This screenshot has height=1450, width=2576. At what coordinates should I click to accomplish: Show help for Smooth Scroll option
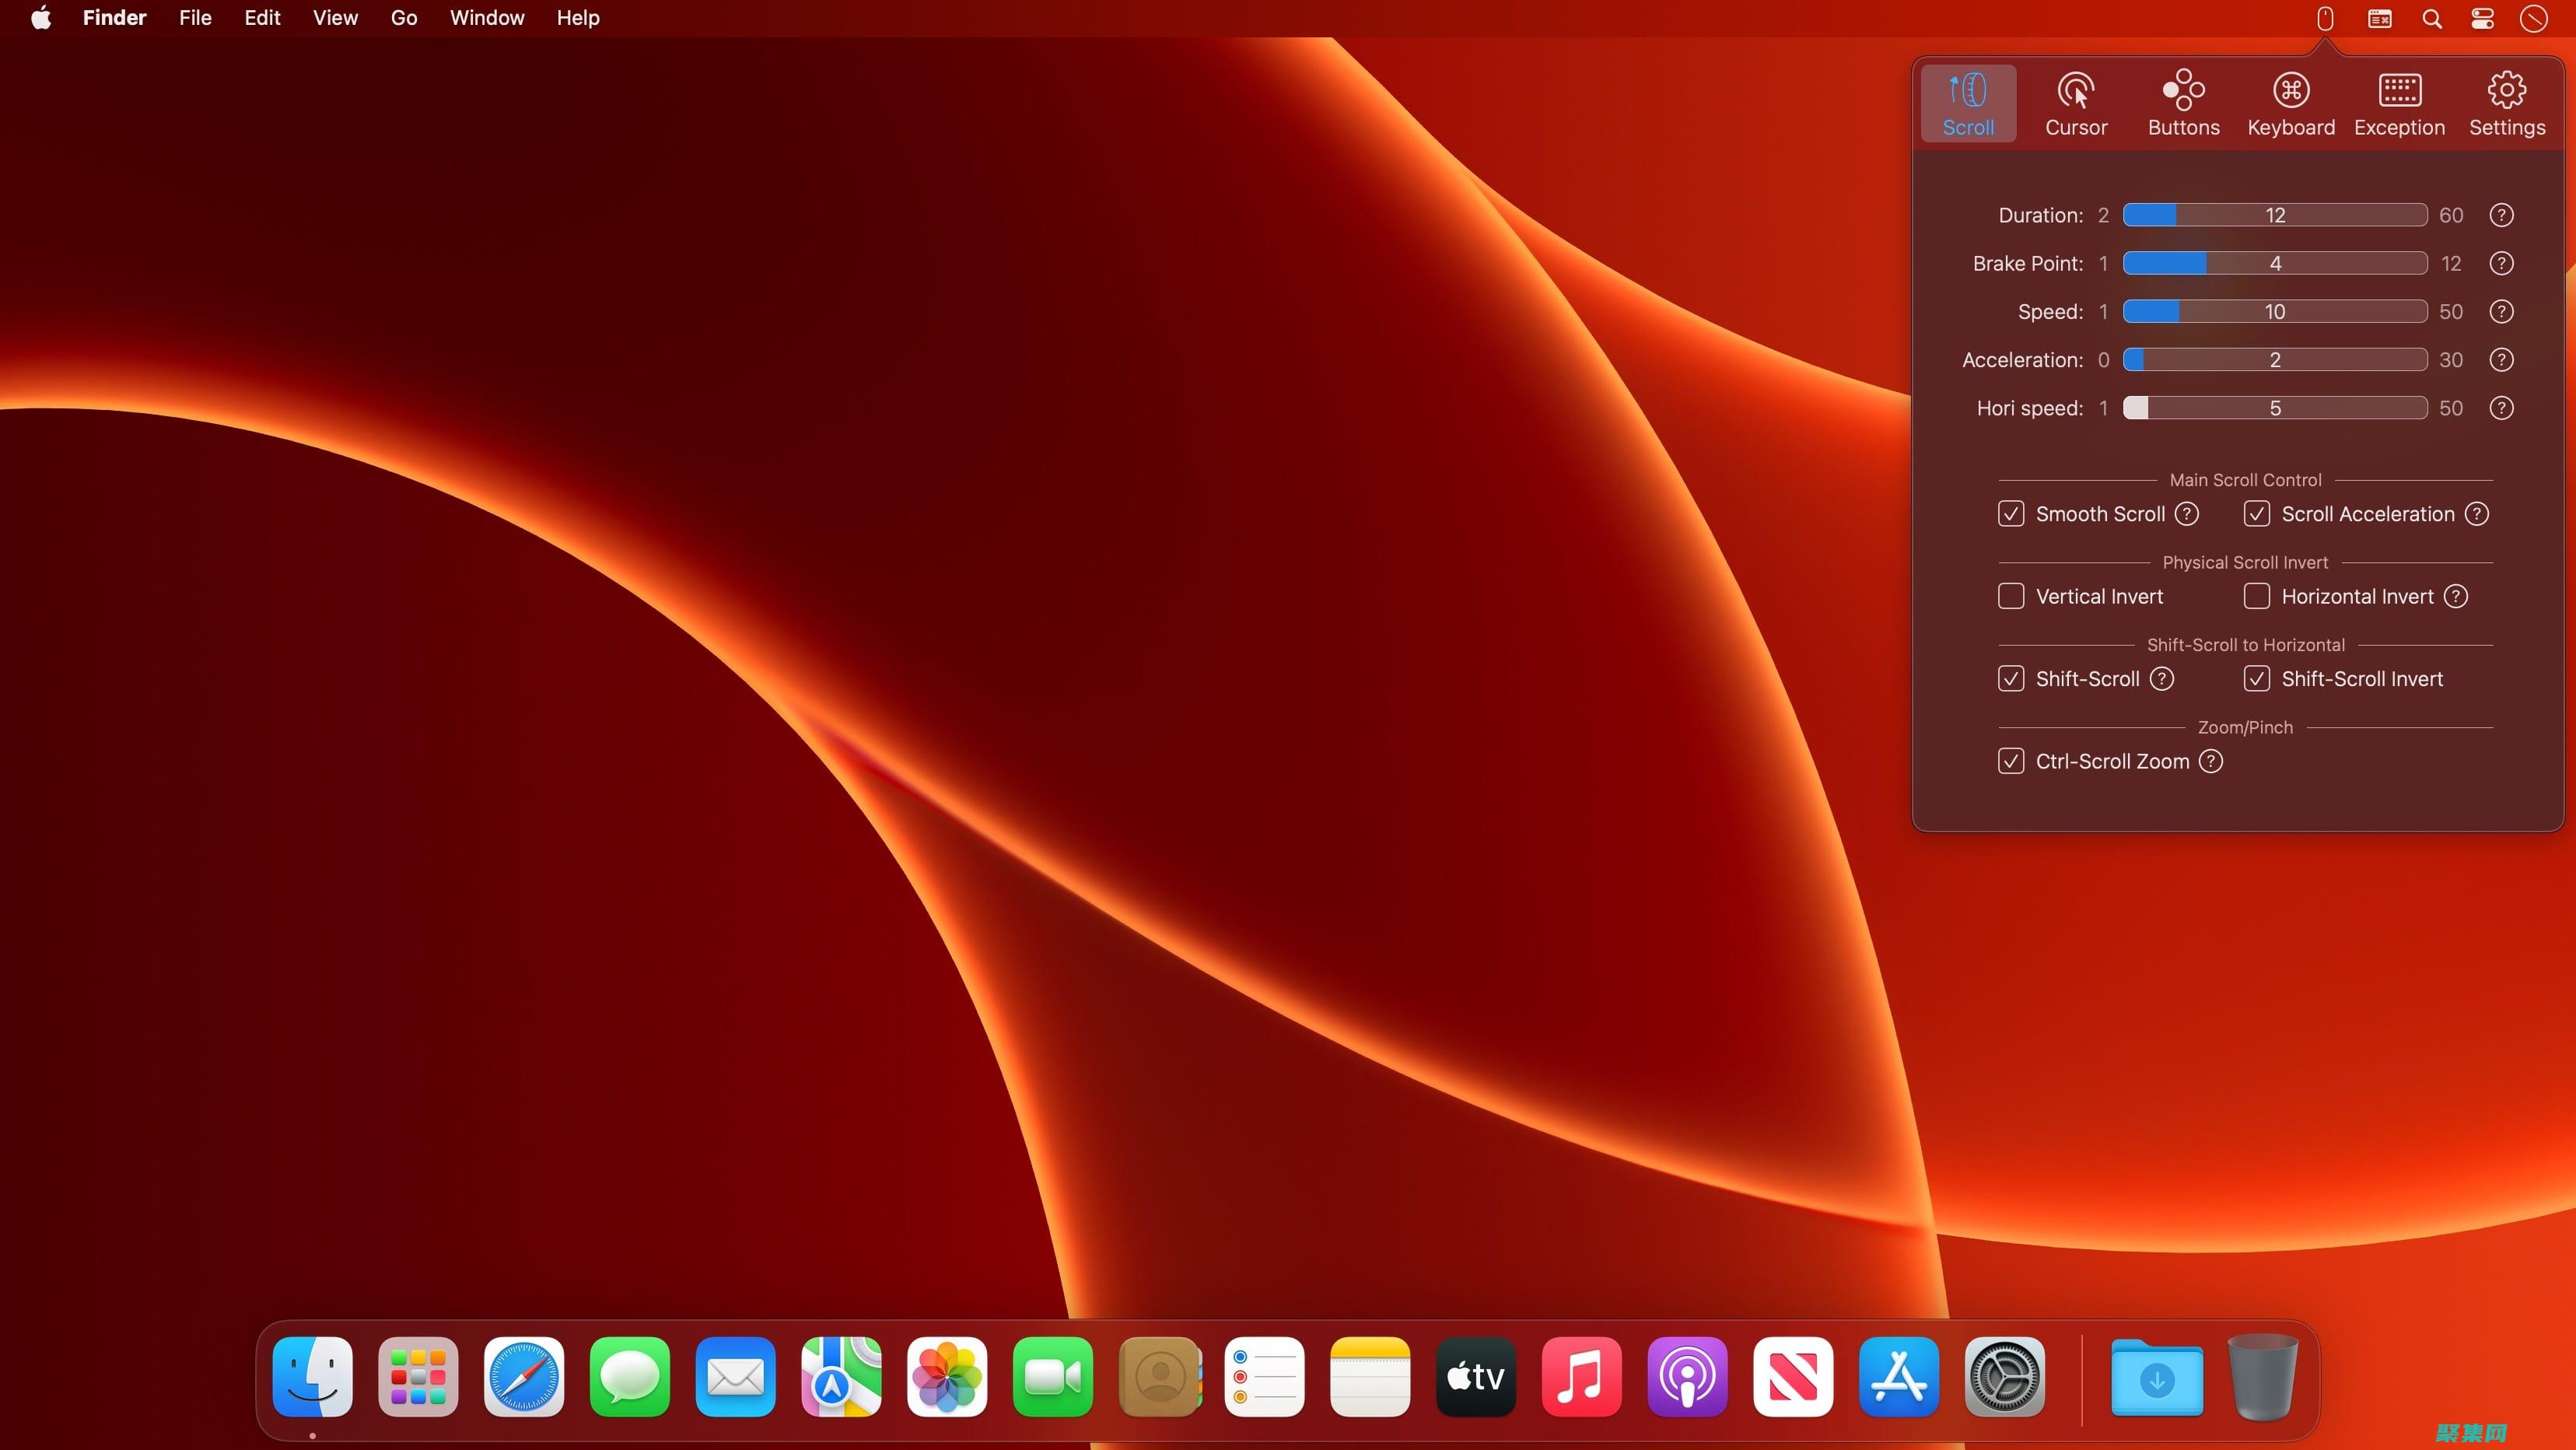[x=2187, y=514]
